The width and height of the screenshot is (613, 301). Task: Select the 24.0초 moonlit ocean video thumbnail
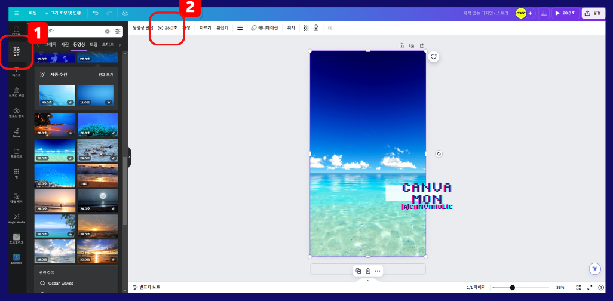(98, 201)
